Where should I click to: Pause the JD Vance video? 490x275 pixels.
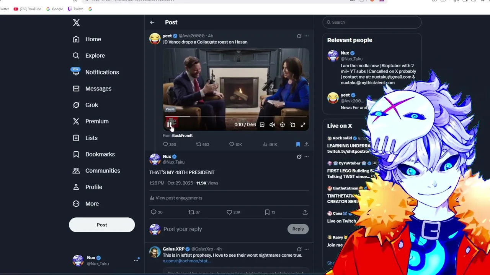[169, 125]
